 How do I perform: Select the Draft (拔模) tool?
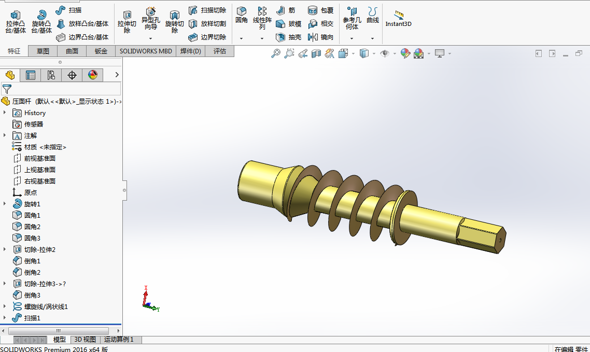(289, 24)
